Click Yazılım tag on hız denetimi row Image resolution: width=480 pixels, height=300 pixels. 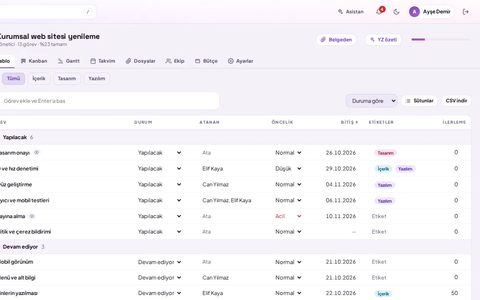(x=405, y=169)
